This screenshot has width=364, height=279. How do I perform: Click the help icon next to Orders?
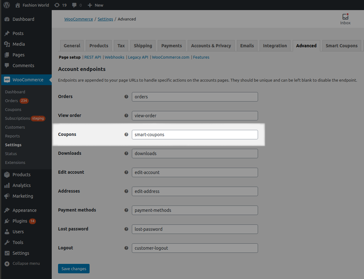[126, 96]
